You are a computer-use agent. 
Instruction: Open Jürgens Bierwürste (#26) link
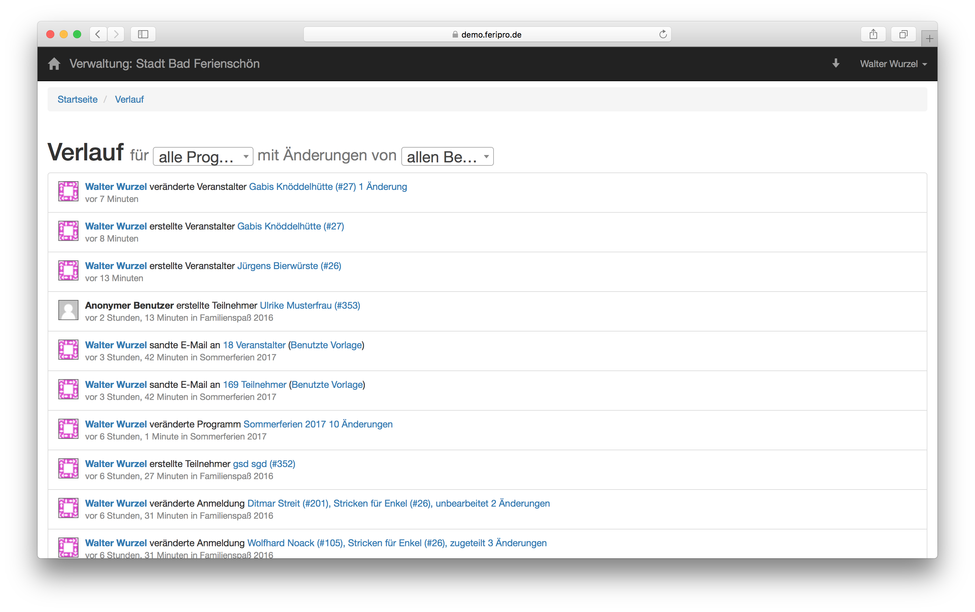(x=289, y=266)
